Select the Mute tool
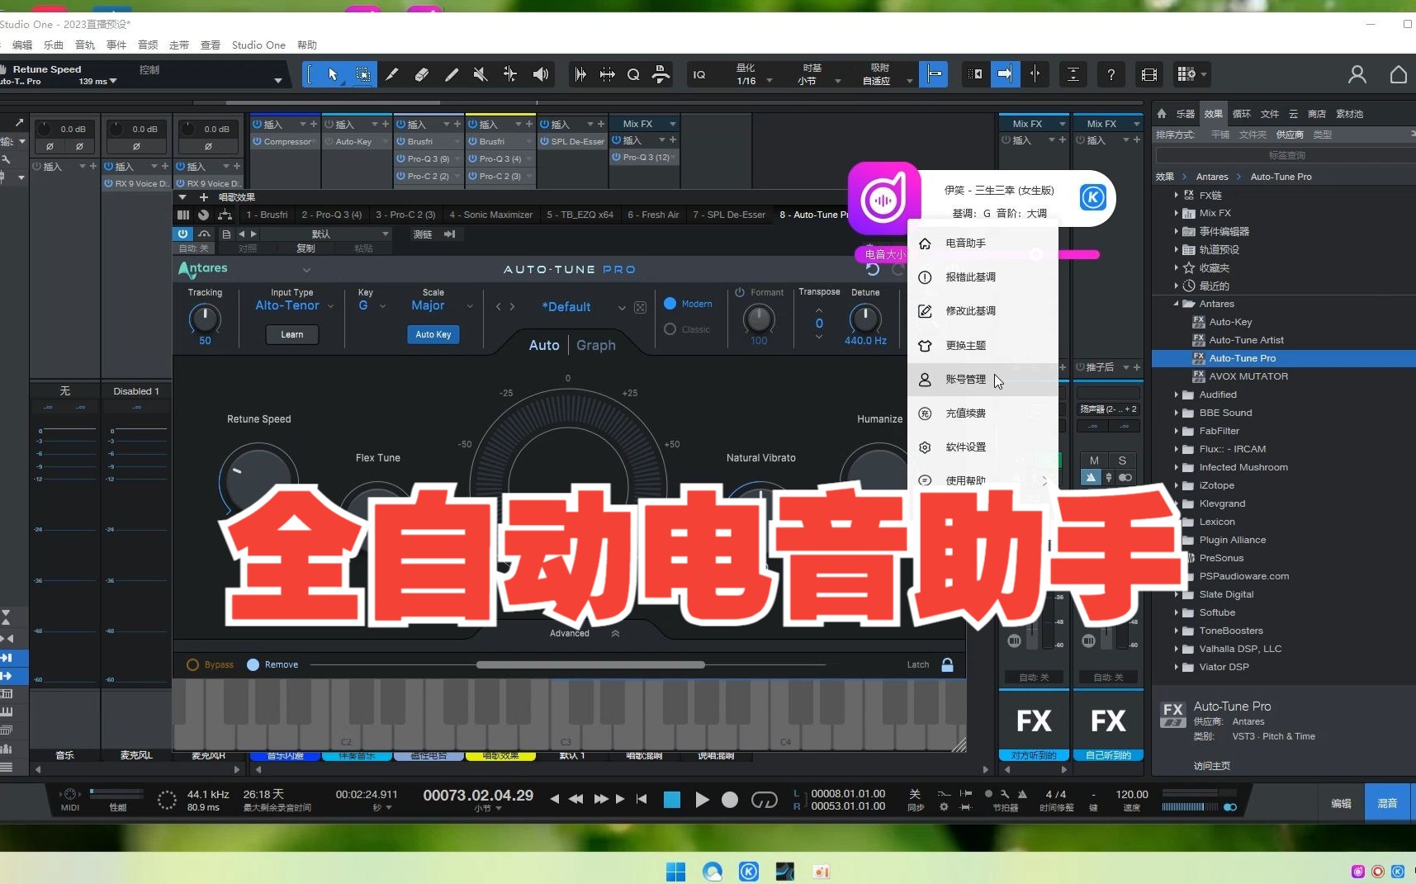 [481, 74]
